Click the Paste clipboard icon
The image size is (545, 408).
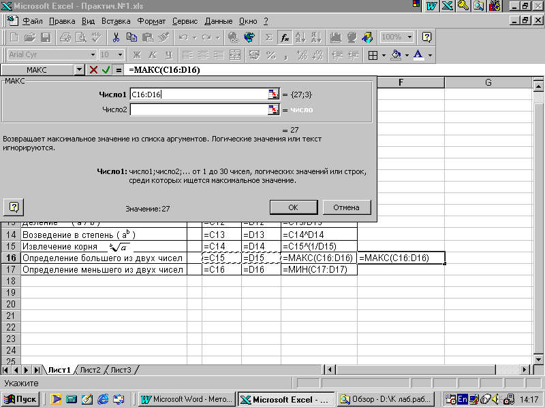pyautogui.click(x=148, y=37)
